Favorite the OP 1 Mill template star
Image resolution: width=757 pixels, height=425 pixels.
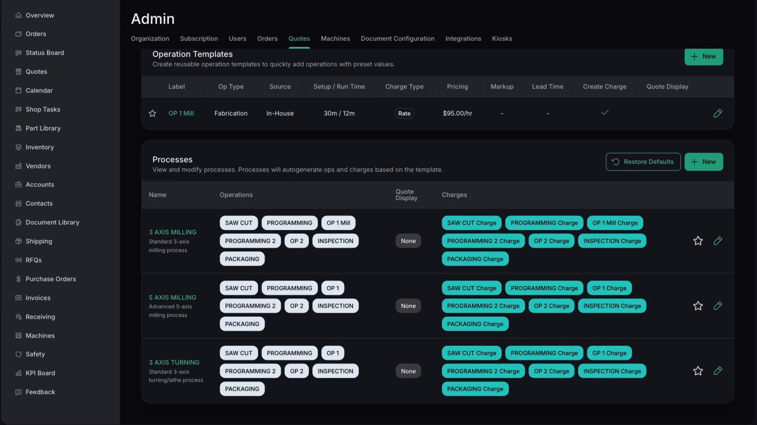tap(152, 113)
